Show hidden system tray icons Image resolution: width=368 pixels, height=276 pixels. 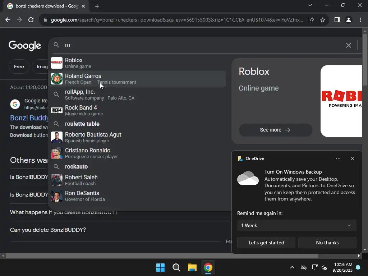point(292,267)
